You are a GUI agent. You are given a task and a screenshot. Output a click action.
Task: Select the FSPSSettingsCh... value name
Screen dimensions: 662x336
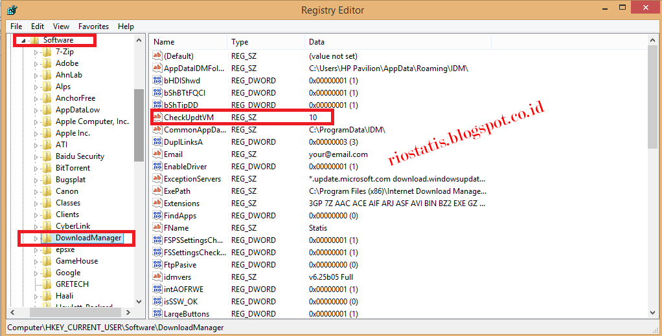[x=193, y=240]
